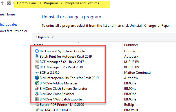Screen dimensions: 176x112
Task: Click Autodesk publisher cell for BIM Interoperability Tools
Action: pyautogui.click(x=131, y=78)
